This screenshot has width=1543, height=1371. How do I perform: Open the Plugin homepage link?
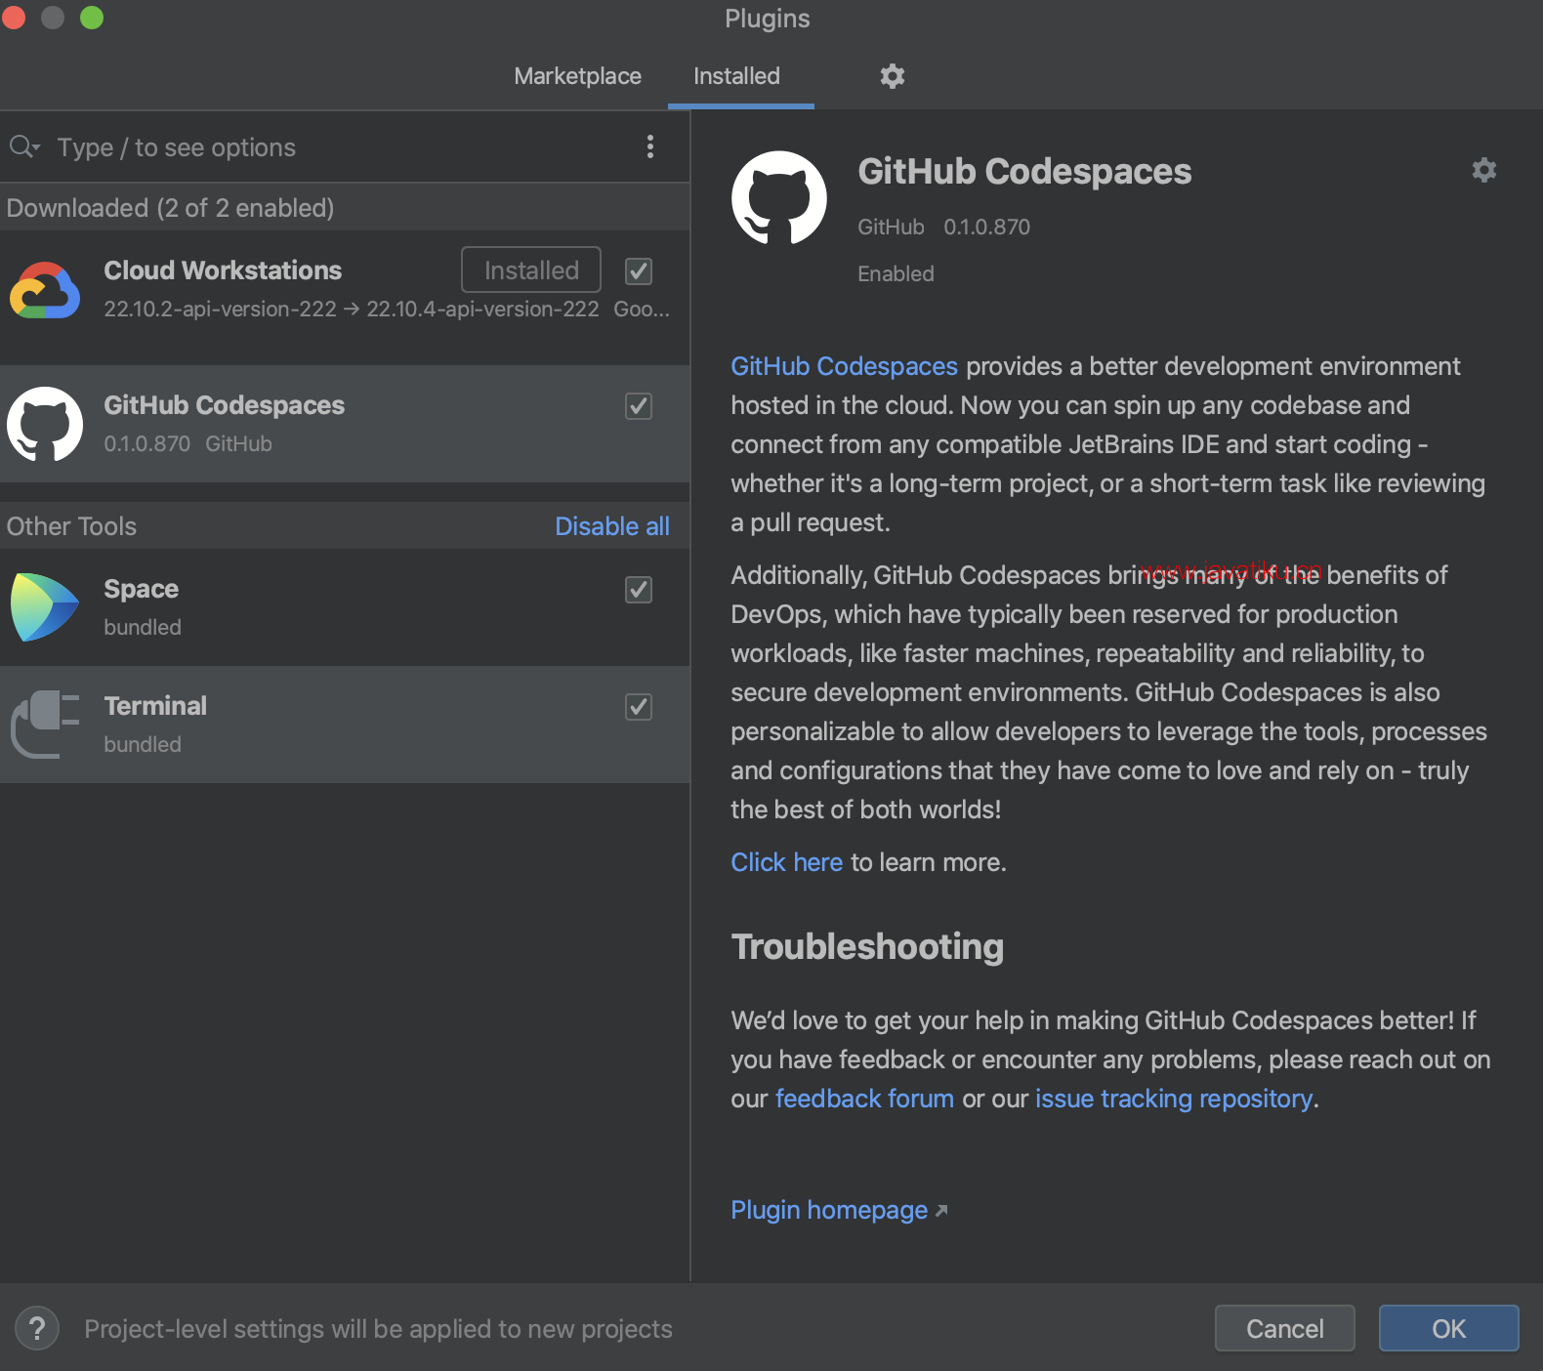pyautogui.click(x=829, y=1210)
